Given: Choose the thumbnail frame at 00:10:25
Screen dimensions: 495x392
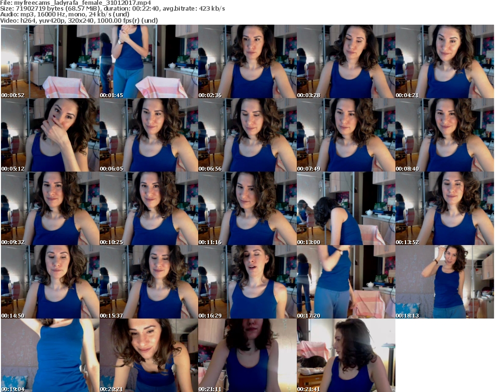Looking at the screenshot, I should point(149,208).
